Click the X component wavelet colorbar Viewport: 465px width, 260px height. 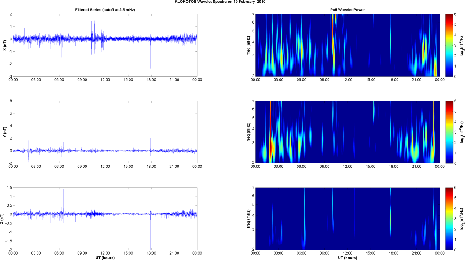pyautogui.click(x=449, y=45)
